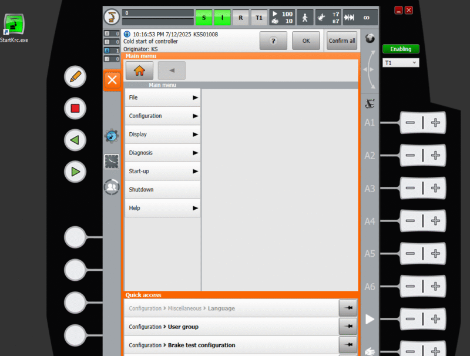Click the A1 axis plus jog key

tap(435, 123)
